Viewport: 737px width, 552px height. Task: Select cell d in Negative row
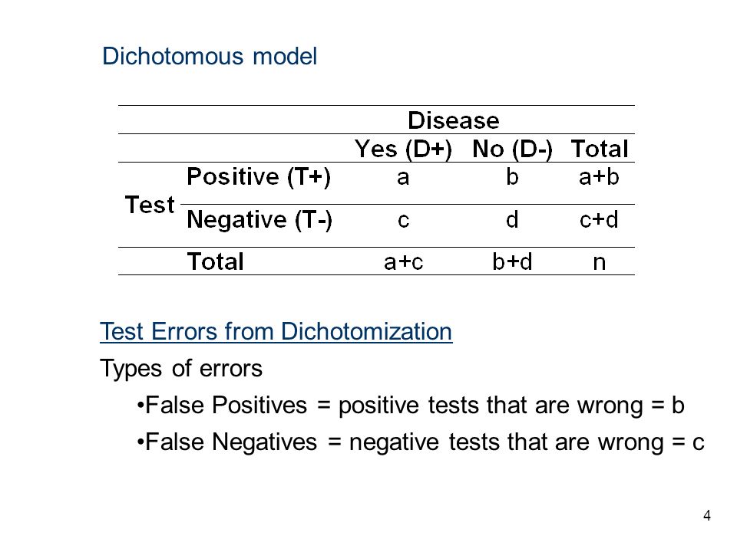point(512,219)
